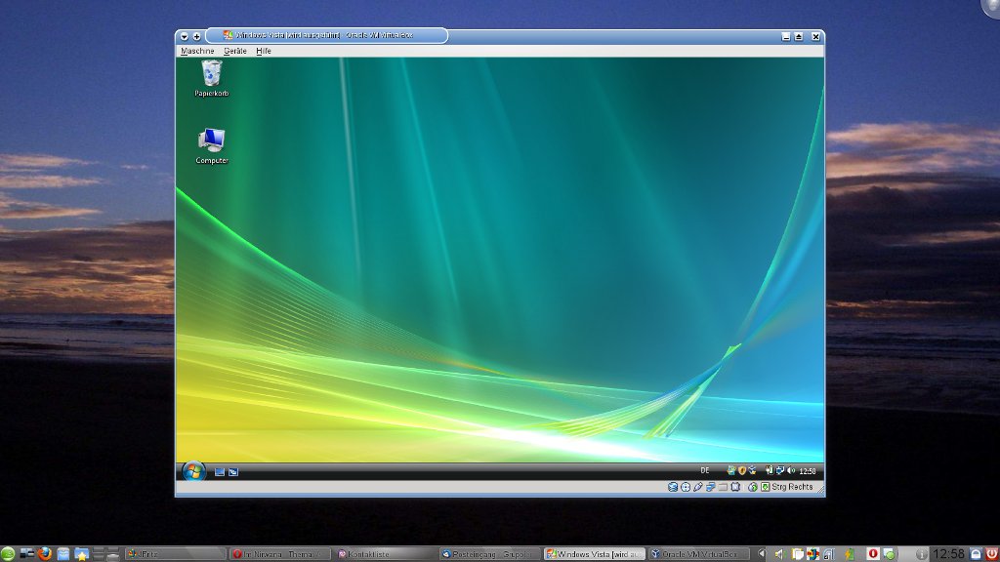Switch to Posteingang Thunderbird taskbar entry
Image resolution: width=1000 pixels, height=562 pixels.
(490, 554)
